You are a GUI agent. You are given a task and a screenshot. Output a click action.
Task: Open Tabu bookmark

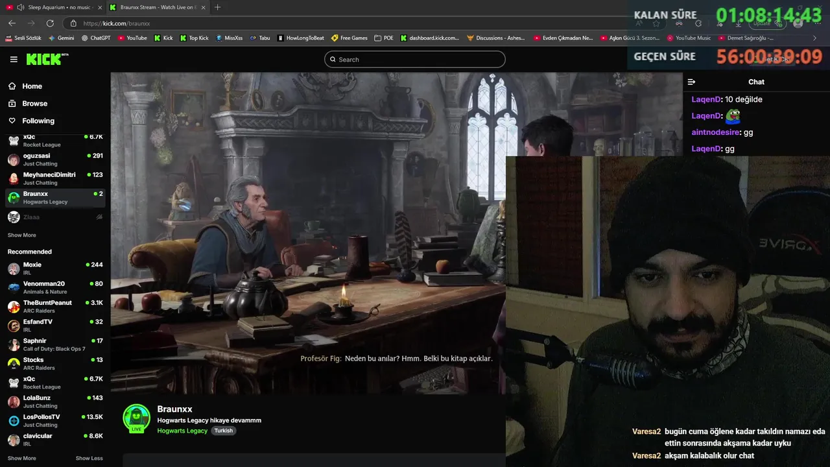click(x=260, y=38)
